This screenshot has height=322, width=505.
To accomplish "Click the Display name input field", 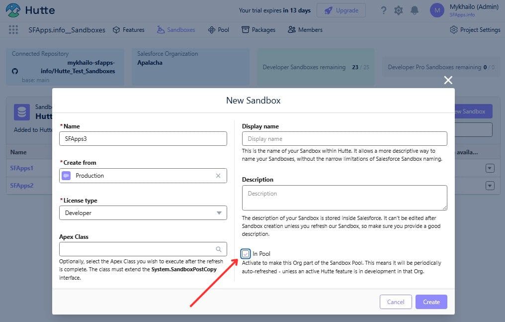I will click(344, 138).
